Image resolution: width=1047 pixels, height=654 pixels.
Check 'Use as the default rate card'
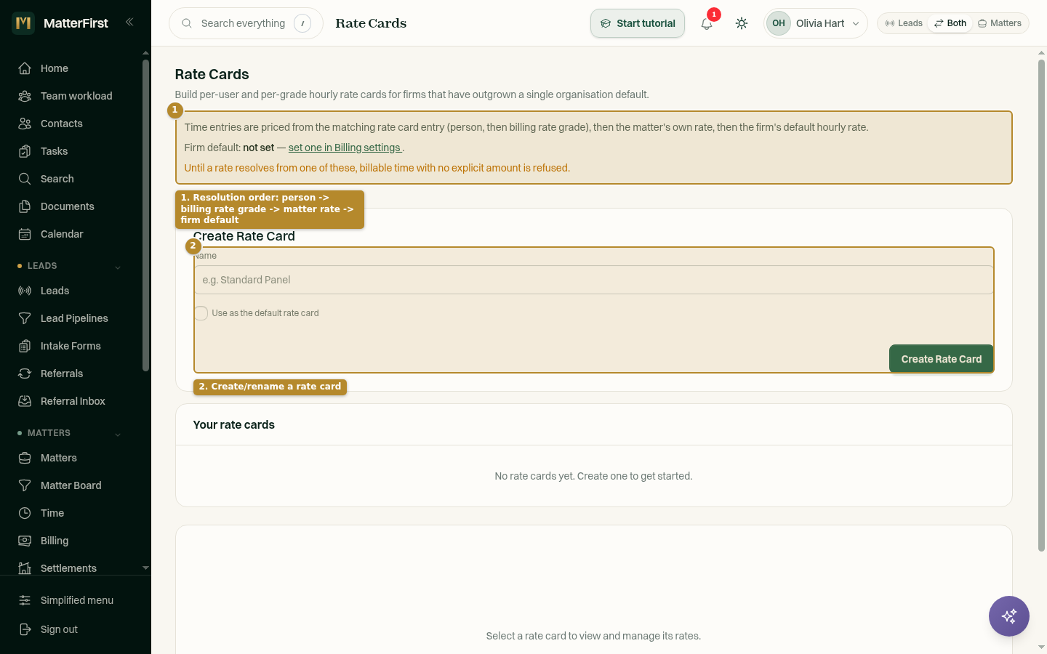[201, 313]
